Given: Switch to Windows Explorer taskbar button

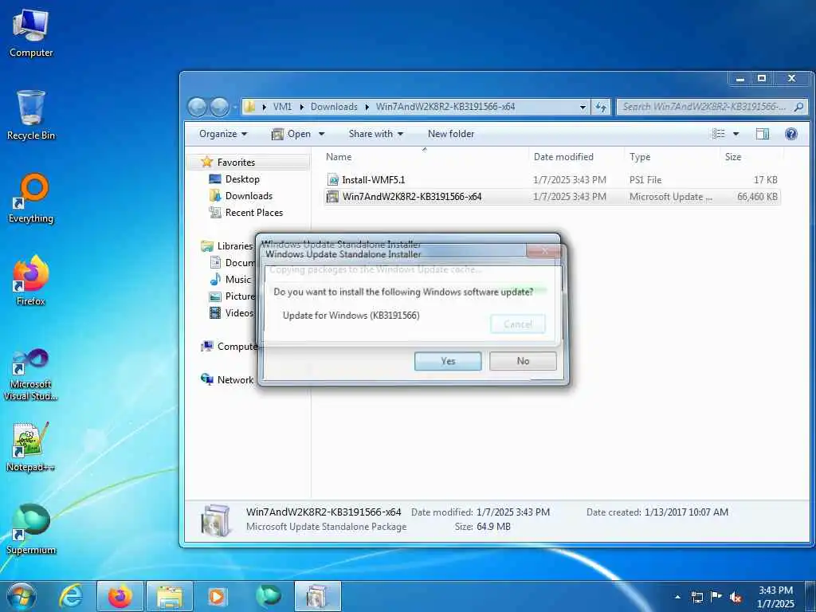Looking at the screenshot, I should click(x=170, y=596).
